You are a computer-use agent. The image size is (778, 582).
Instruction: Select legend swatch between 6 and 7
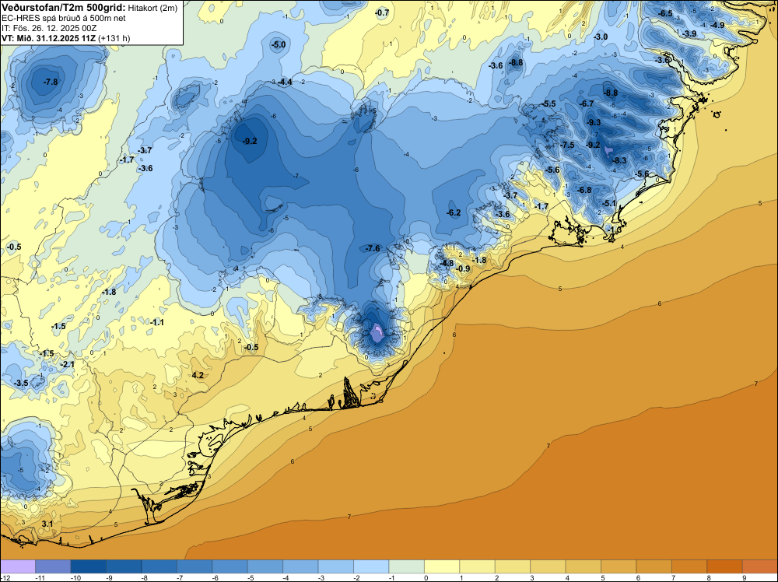pyautogui.click(x=654, y=566)
